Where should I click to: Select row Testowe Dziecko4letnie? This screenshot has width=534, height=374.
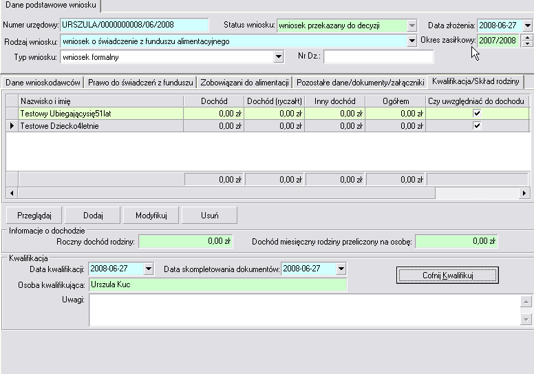(x=268, y=125)
